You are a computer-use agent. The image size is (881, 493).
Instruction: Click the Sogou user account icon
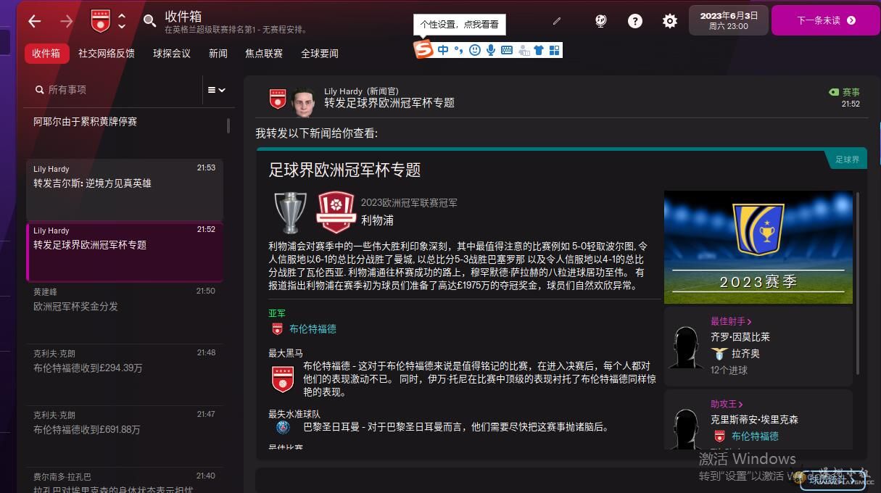click(x=523, y=50)
